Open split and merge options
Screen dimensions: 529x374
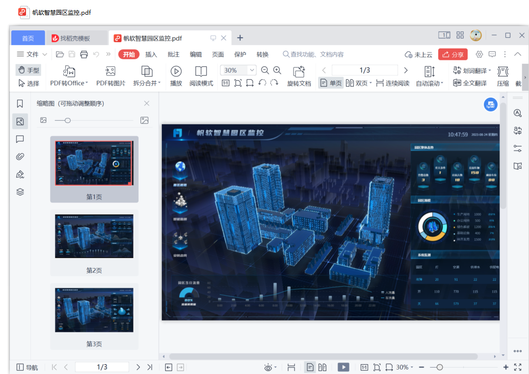click(x=147, y=76)
